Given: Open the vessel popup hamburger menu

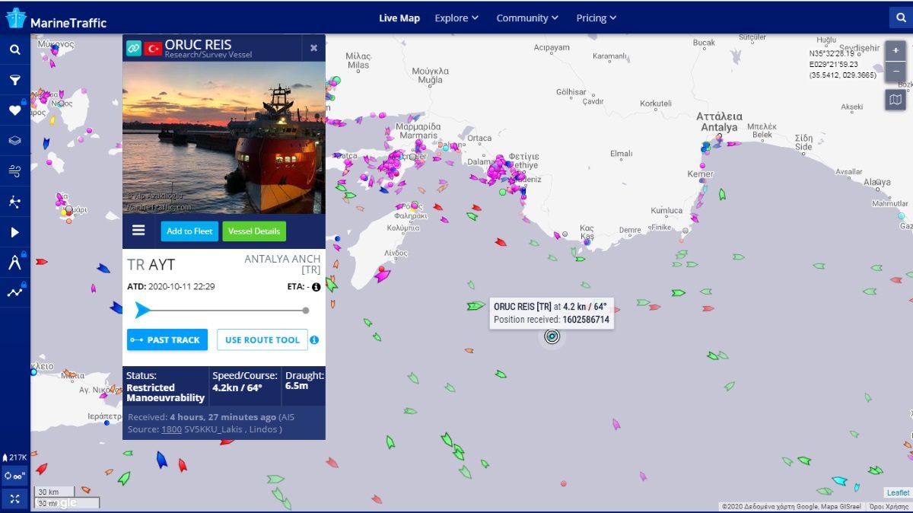Looking at the screenshot, I should point(138,231).
